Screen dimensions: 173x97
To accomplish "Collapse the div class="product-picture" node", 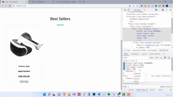I will click(x=134, y=43).
